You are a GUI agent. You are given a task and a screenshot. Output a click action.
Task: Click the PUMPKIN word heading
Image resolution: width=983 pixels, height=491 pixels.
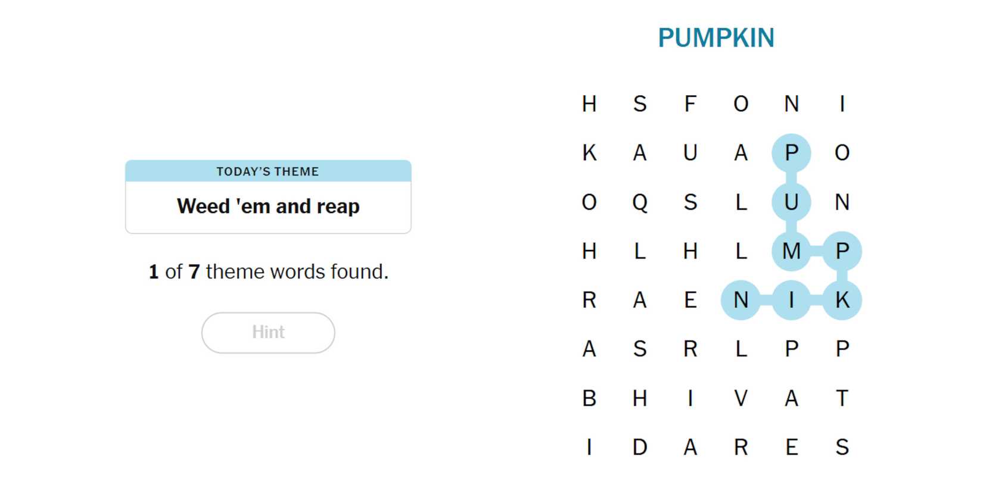(716, 38)
